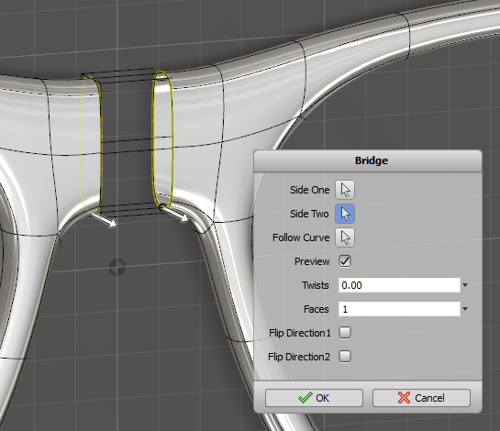This screenshot has width=500, height=431.
Task: Enable Flip Direction2 checkbox
Action: [x=345, y=357]
